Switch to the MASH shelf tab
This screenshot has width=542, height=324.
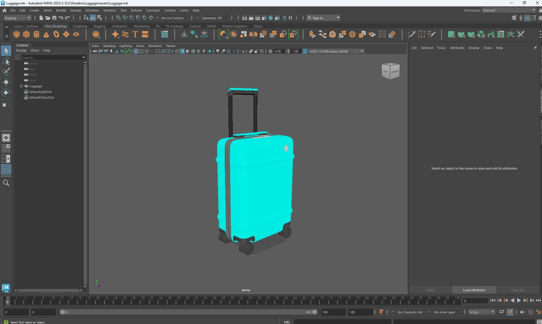[211, 26]
